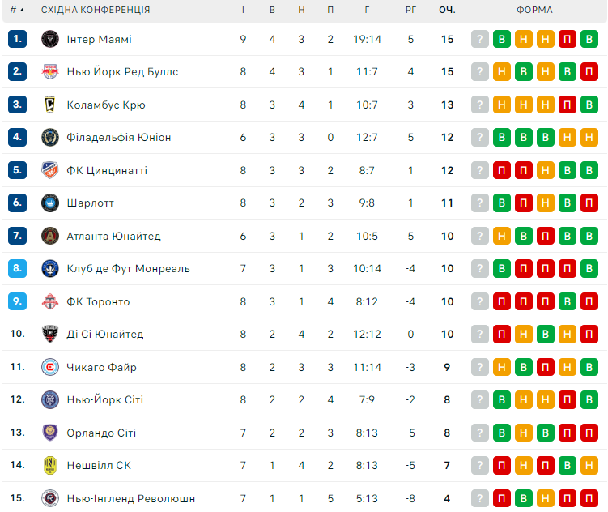Click the Orlando City purple logo
Viewport: 608px width, 512px height.
[x=50, y=433]
